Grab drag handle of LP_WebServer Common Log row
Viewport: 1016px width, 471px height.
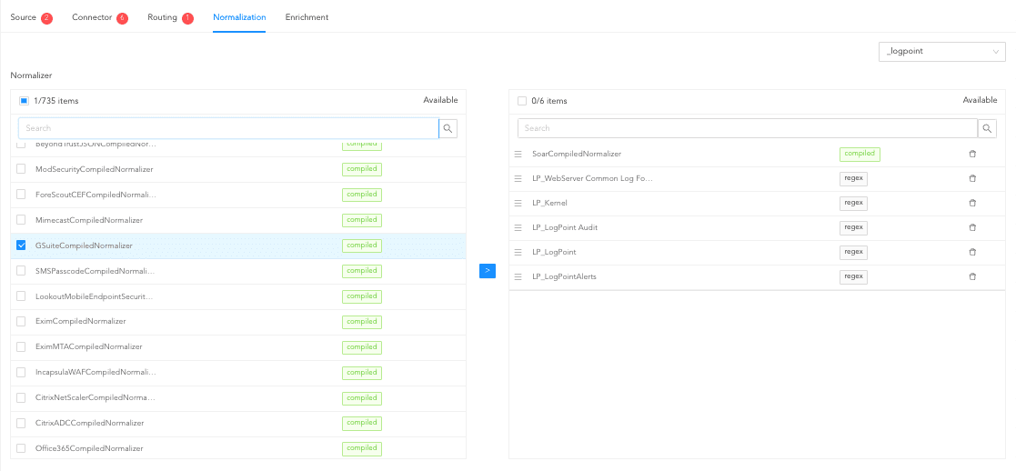[518, 179]
